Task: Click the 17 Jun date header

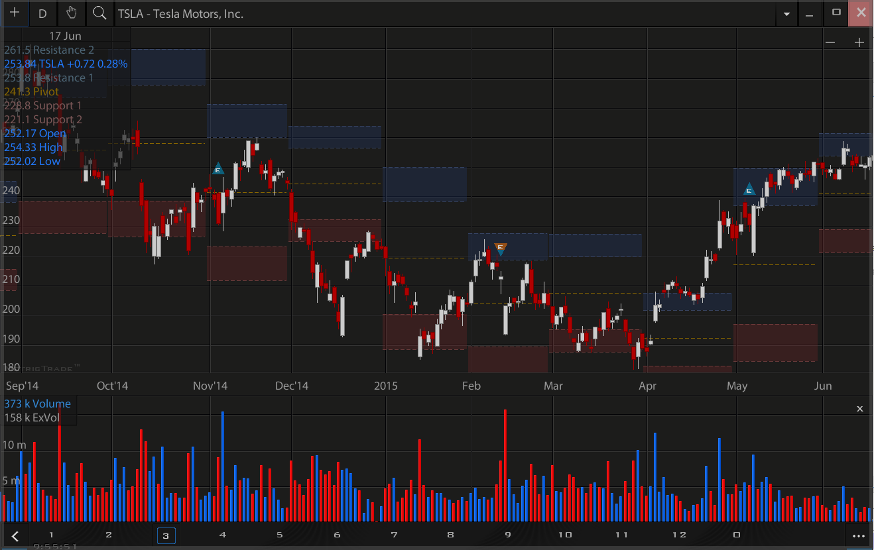Action: click(x=66, y=36)
